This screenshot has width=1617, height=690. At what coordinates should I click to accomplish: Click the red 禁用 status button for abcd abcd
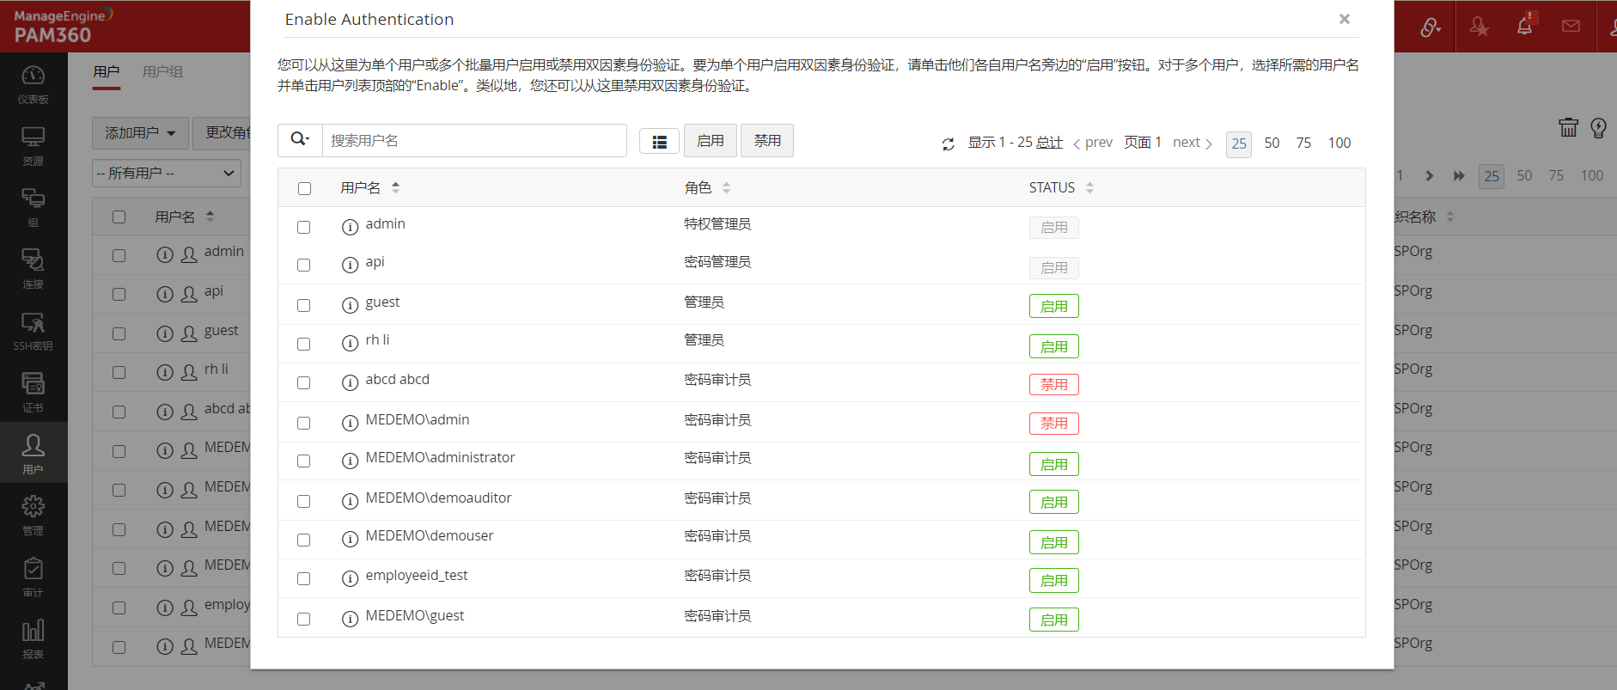pos(1054,384)
